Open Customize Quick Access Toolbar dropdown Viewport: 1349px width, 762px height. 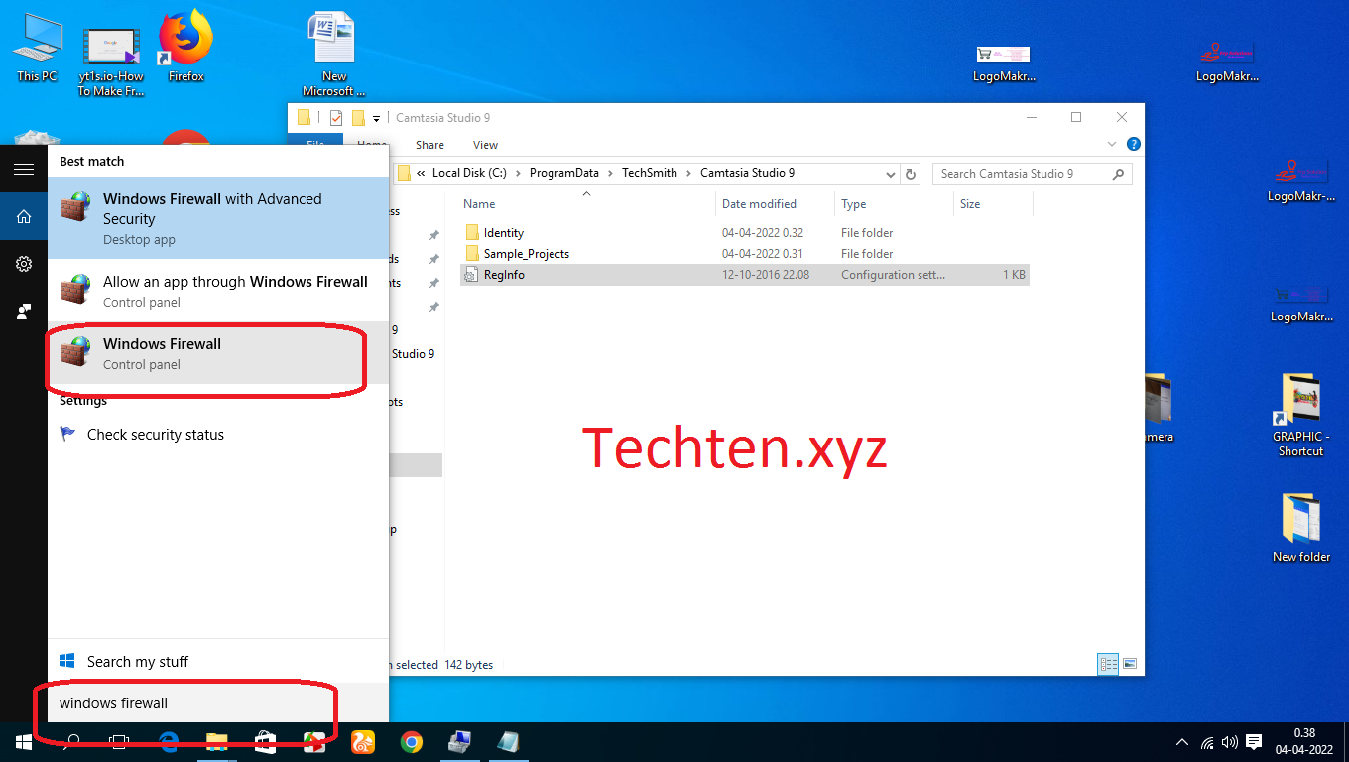click(x=376, y=119)
